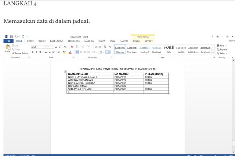Click the table move handle icon
235x156 pixels.
[x=65, y=72]
